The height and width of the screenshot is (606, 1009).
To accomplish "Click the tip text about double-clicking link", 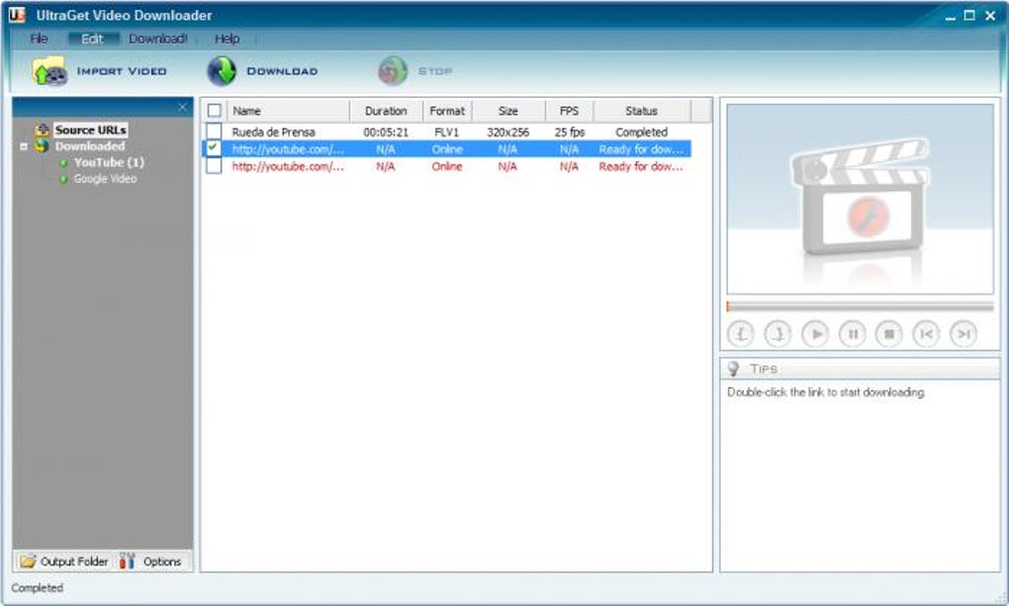I will point(826,391).
